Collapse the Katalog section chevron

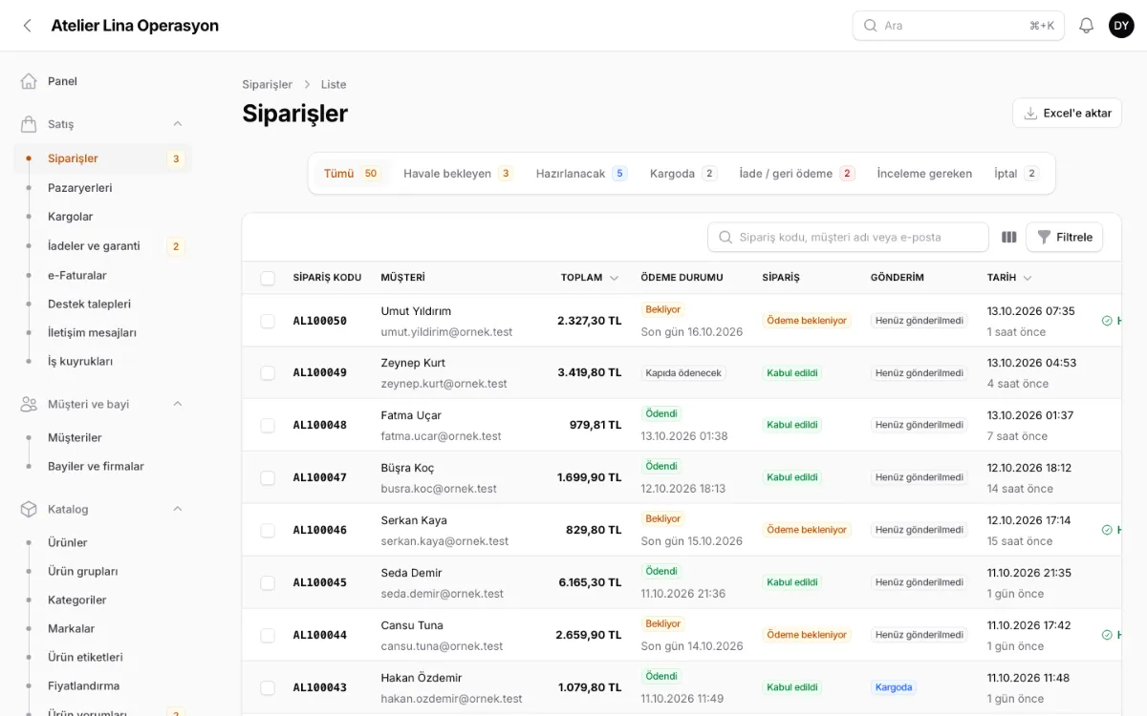pos(177,509)
